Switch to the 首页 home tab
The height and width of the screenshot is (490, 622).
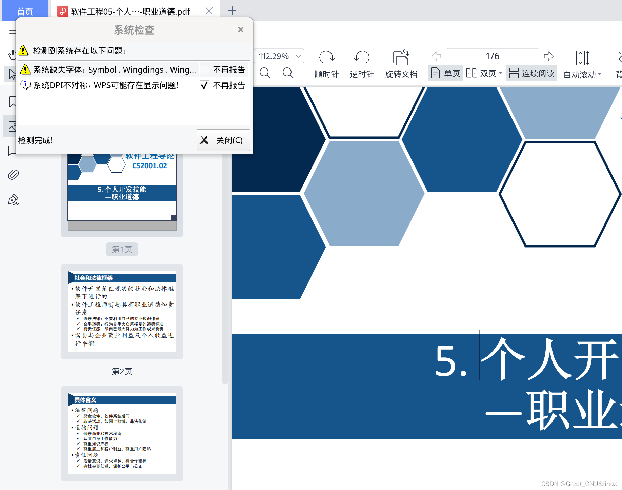click(25, 11)
